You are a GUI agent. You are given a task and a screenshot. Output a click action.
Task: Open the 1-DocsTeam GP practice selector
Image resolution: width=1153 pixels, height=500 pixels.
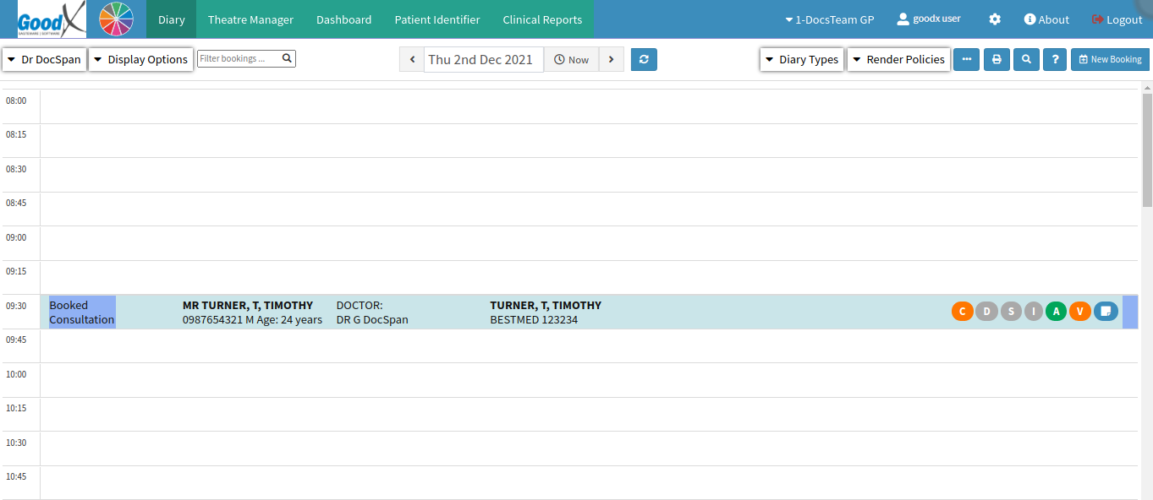[830, 19]
